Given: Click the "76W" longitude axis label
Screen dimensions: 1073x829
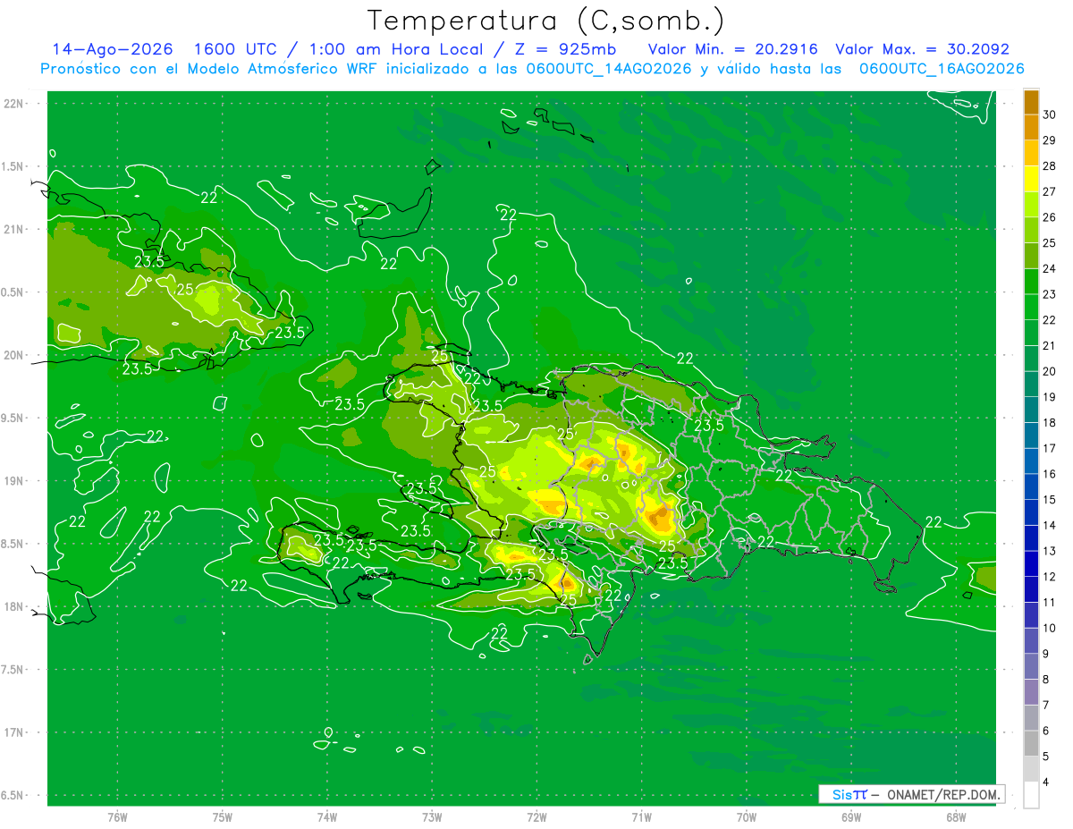Looking at the screenshot, I should (118, 818).
